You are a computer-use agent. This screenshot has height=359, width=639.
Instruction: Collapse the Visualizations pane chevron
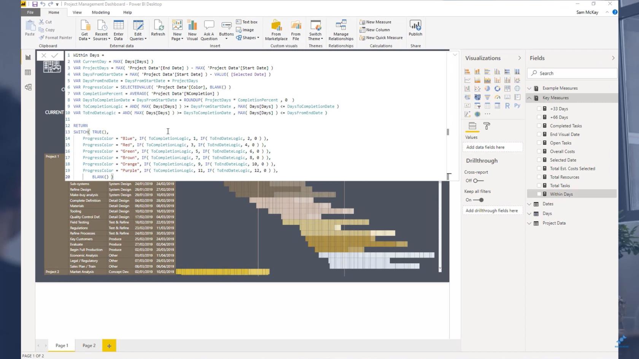pos(520,58)
